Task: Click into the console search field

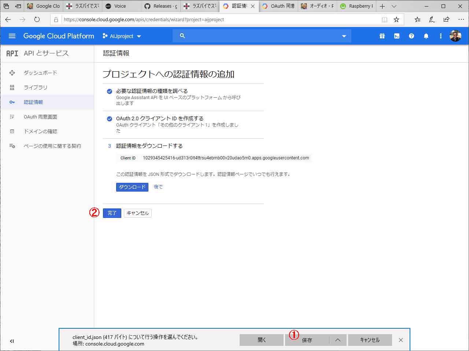Action: [x=262, y=36]
